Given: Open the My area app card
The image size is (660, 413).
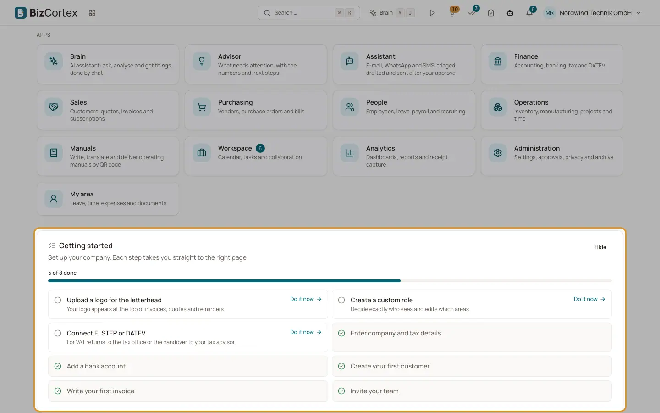Looking at the screenshot, I should click(108, 199).
